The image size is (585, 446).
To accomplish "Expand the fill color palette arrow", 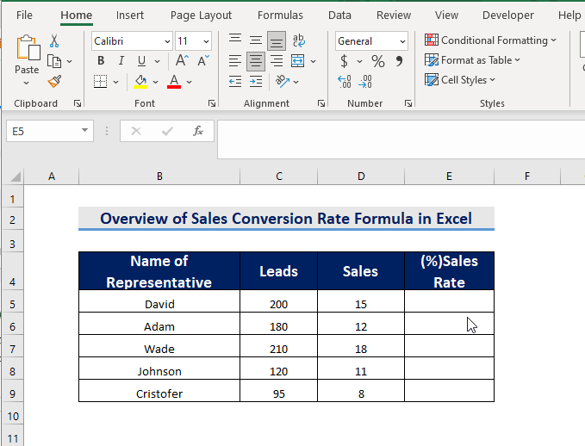I will coord(156,82).
